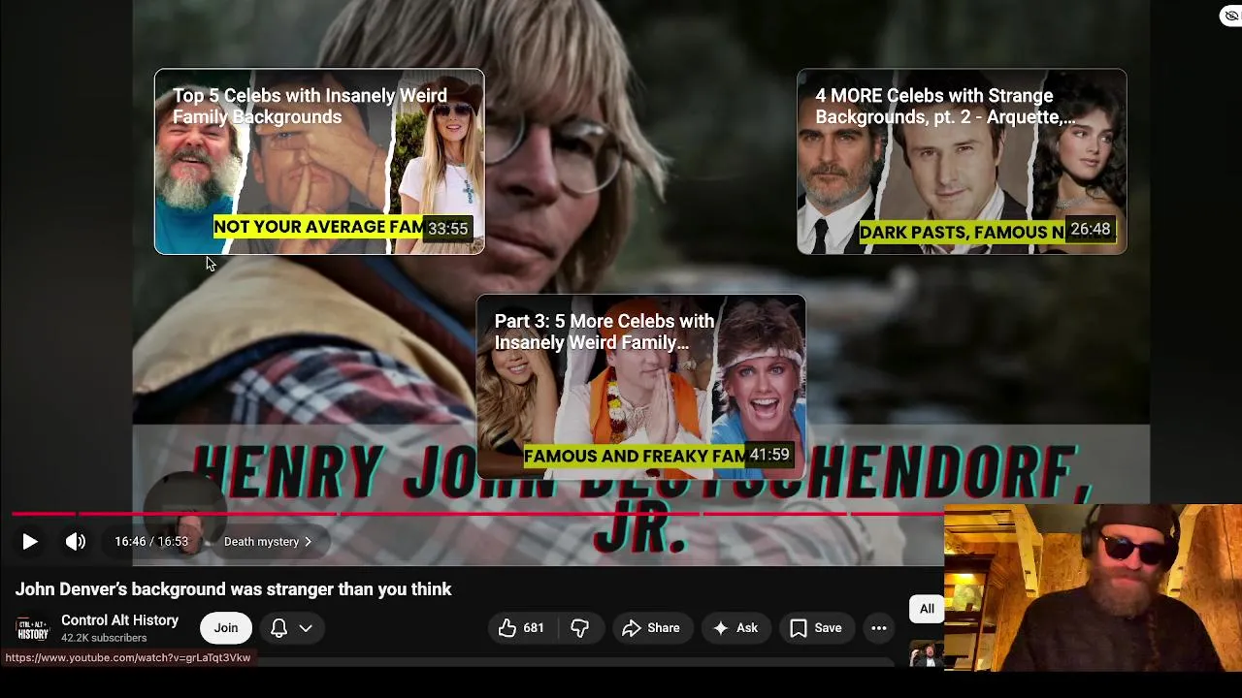Open Top 5 Celebs Weird Family Backgrounds video
This screenshot has height=698, width=1242.
coord(319,162)
